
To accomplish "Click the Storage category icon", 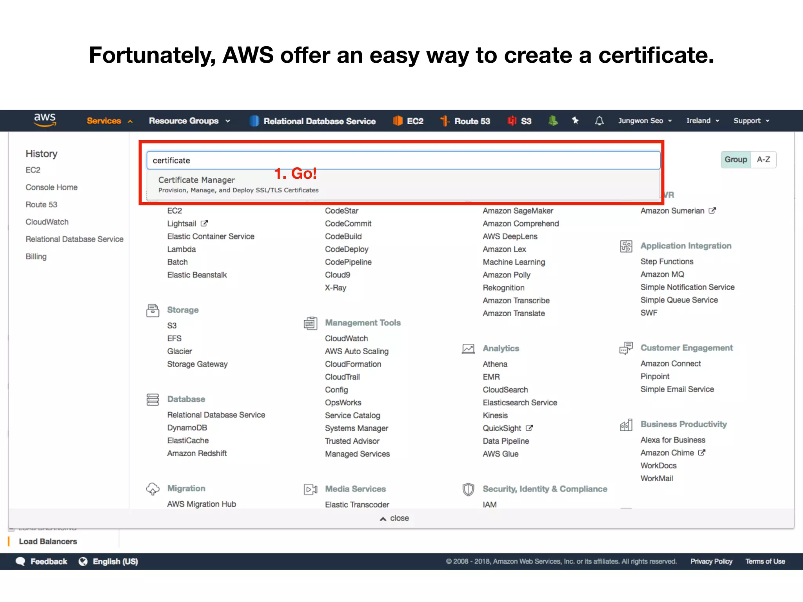I will pyautogui.click(x=153, y=310).
